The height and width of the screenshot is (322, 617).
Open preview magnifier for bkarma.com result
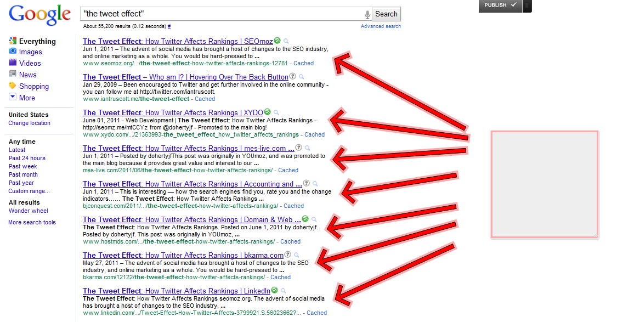[x=296, y=255]
